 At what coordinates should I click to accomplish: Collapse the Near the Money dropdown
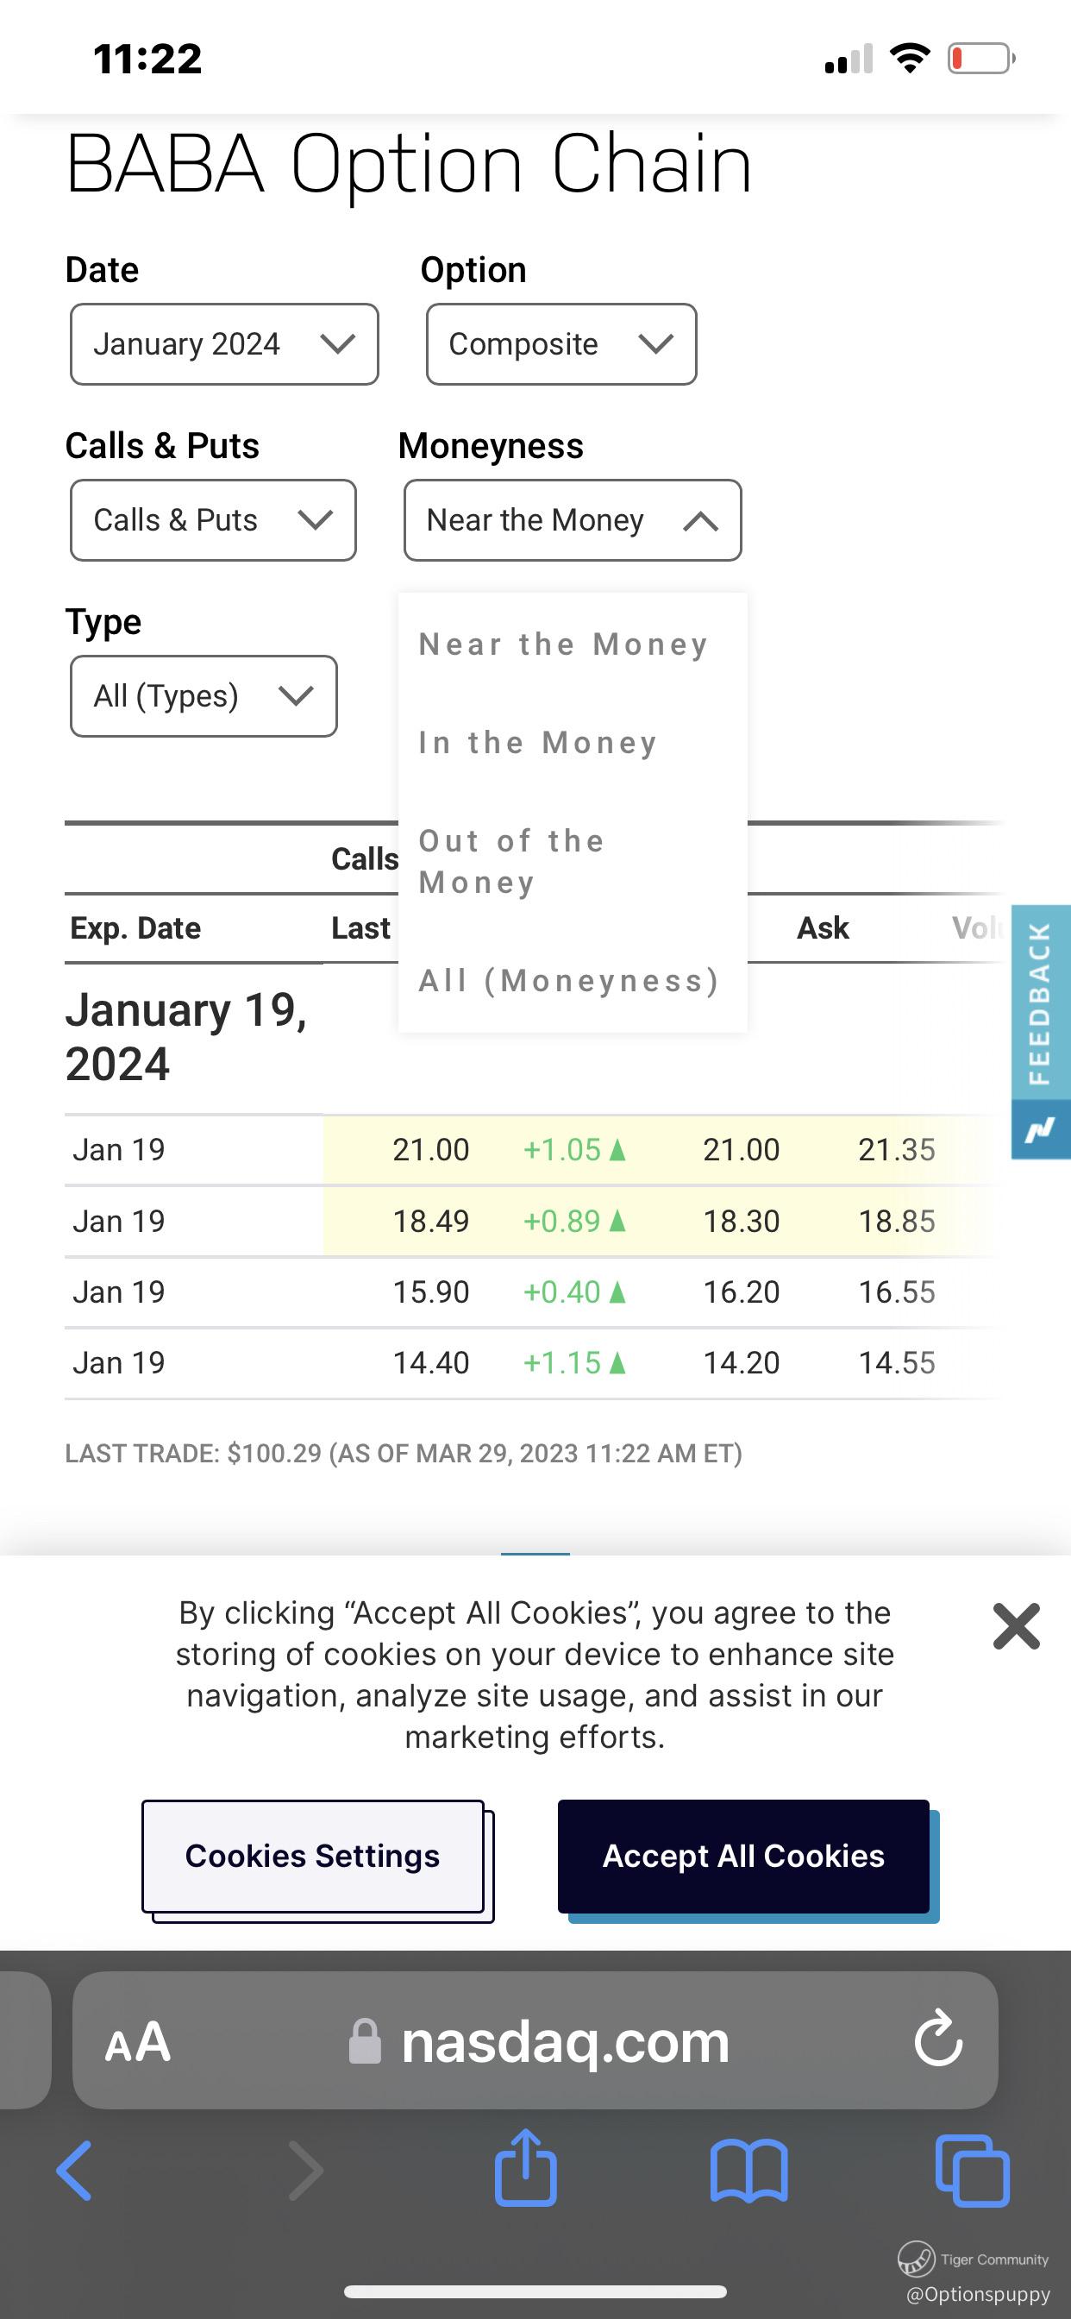point(573,520)
